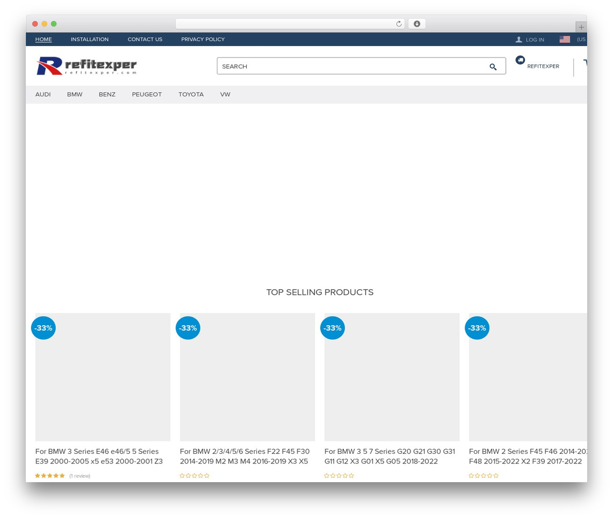
Task: Click the (1 review) link
Action: (x=80, y=476)
